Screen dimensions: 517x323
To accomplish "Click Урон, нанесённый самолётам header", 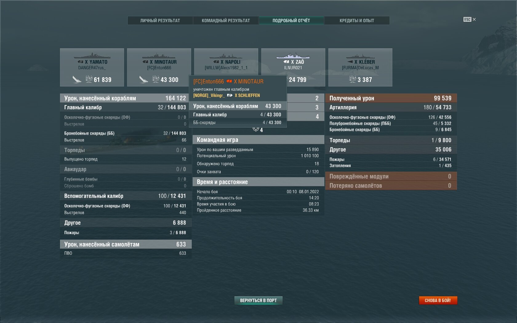I will point(126,244).
